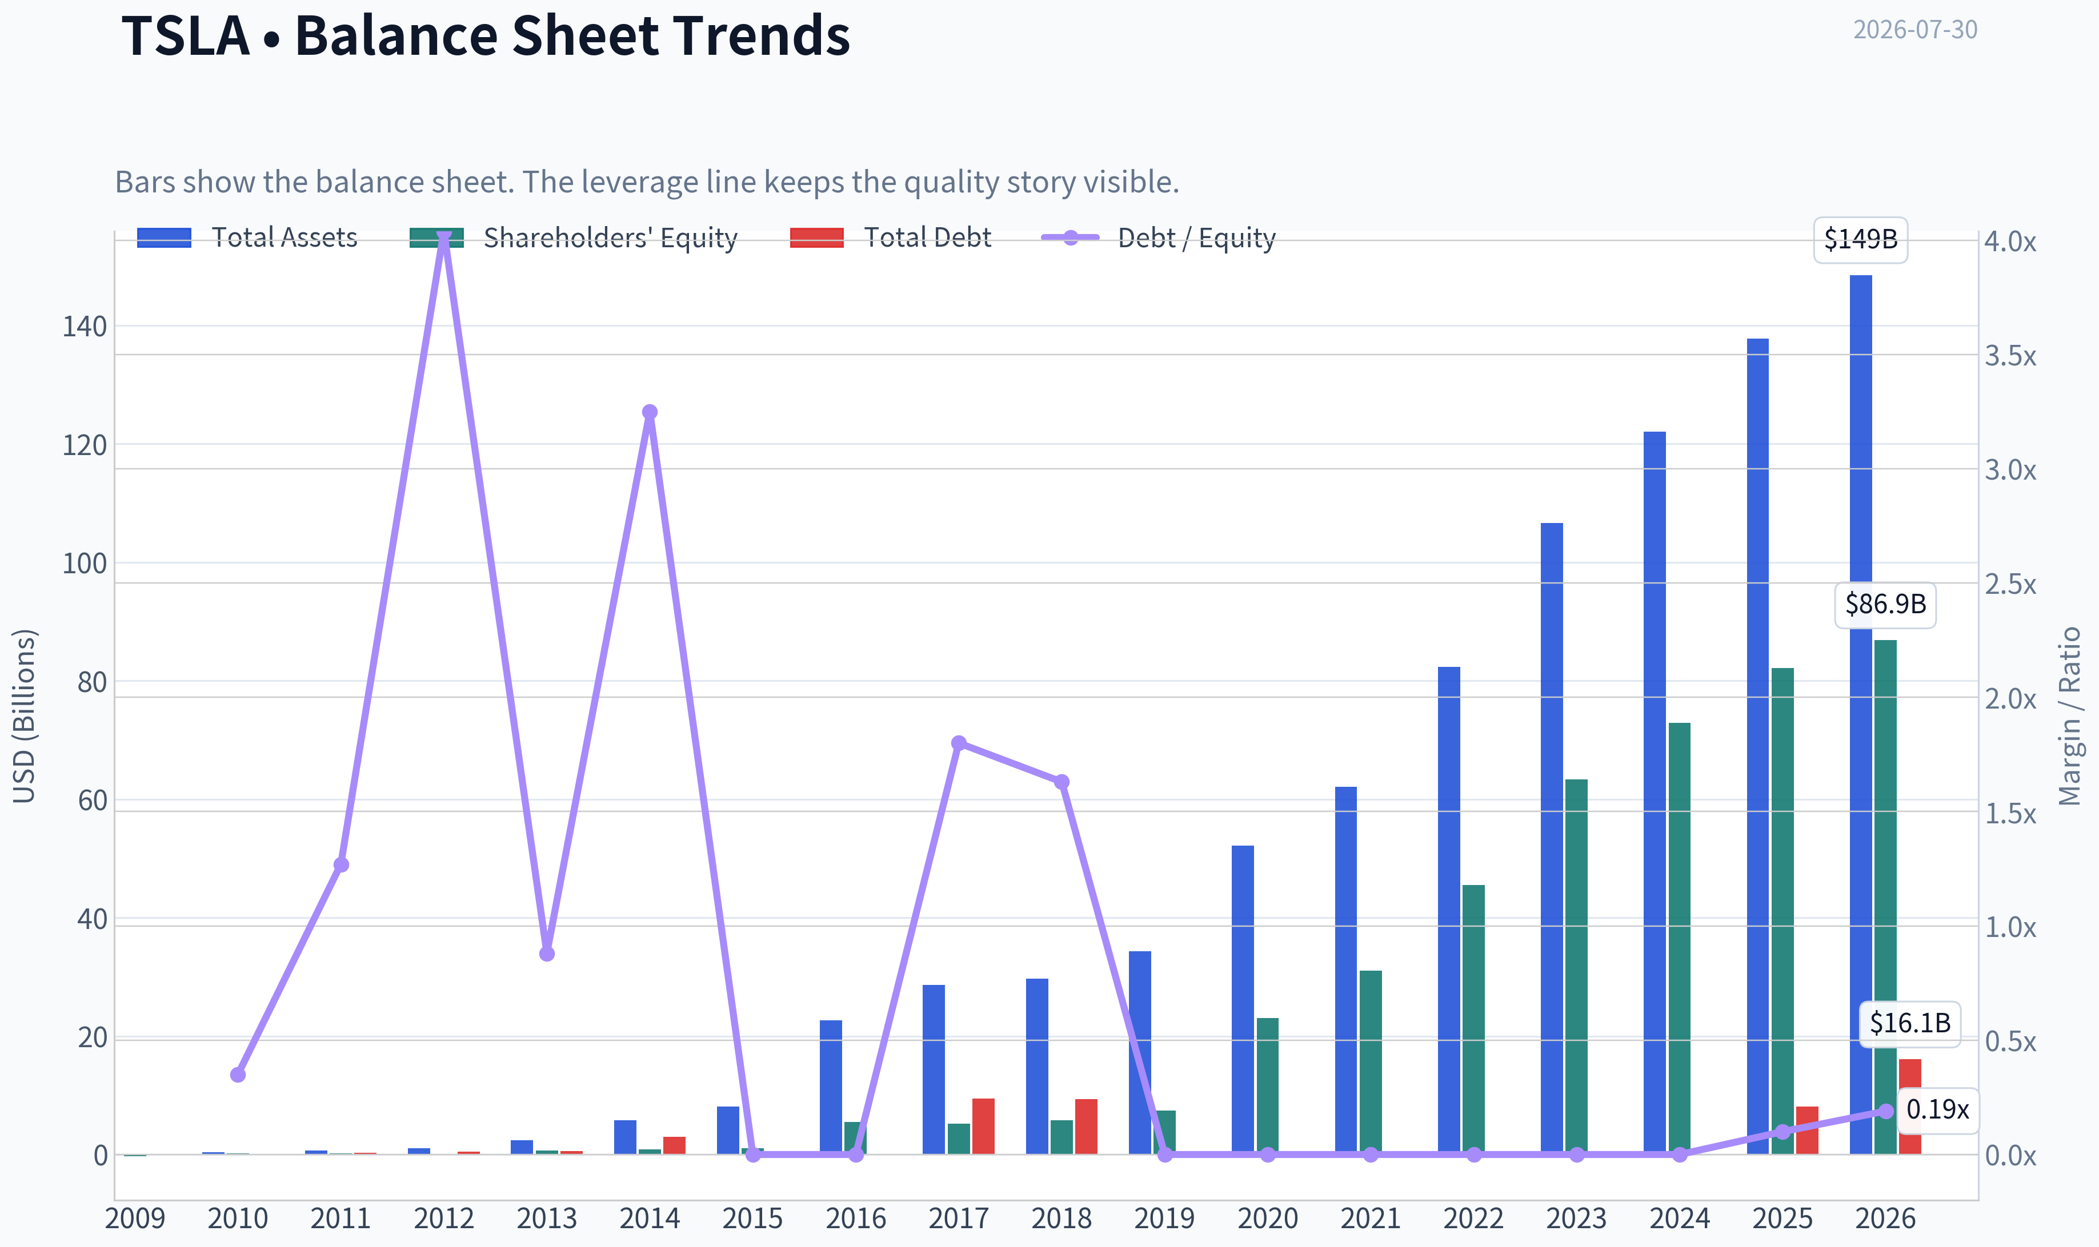Click the green Shareholders' Equity legend swatch
2099x1247 pixels.
(x=436, y=238)
